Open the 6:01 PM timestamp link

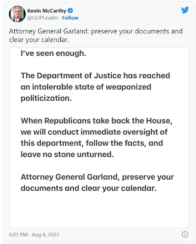[x=19, y=234]
